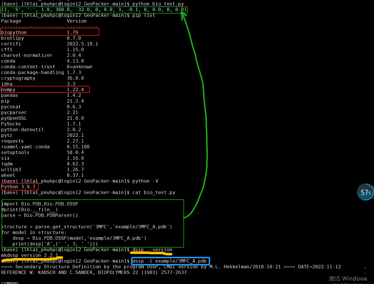Viewport: 374px width, 284px height.
Task: Click the conda package entry
Action: point(8,61)
